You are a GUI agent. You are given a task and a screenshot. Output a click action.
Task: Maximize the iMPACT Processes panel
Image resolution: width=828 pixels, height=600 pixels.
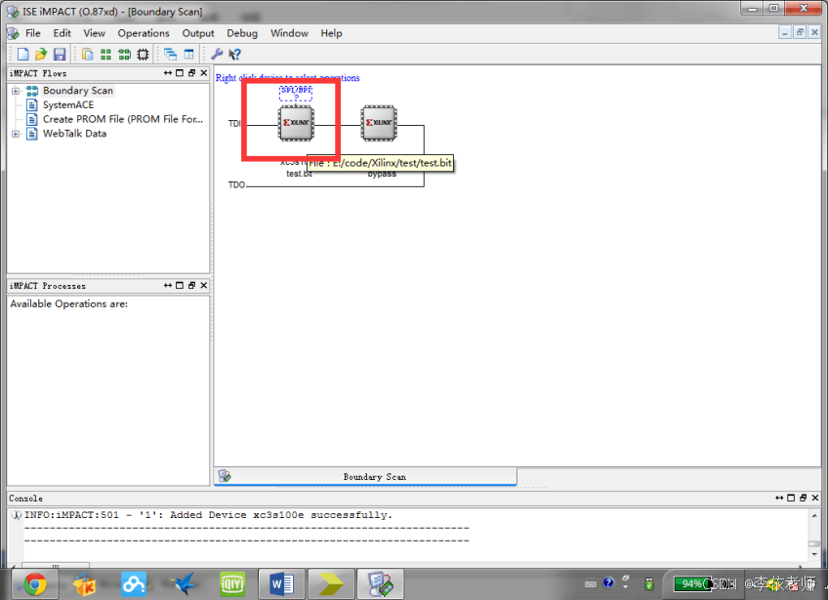click(x=180, y=285)
